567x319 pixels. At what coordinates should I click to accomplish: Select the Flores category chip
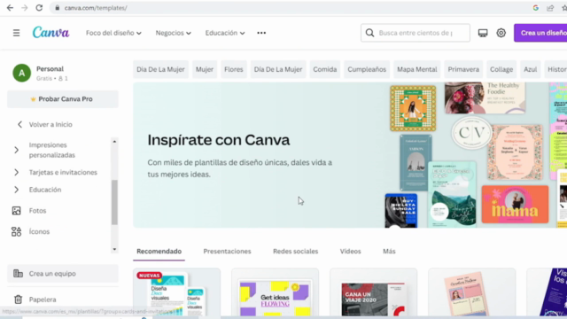coord(234,69)
